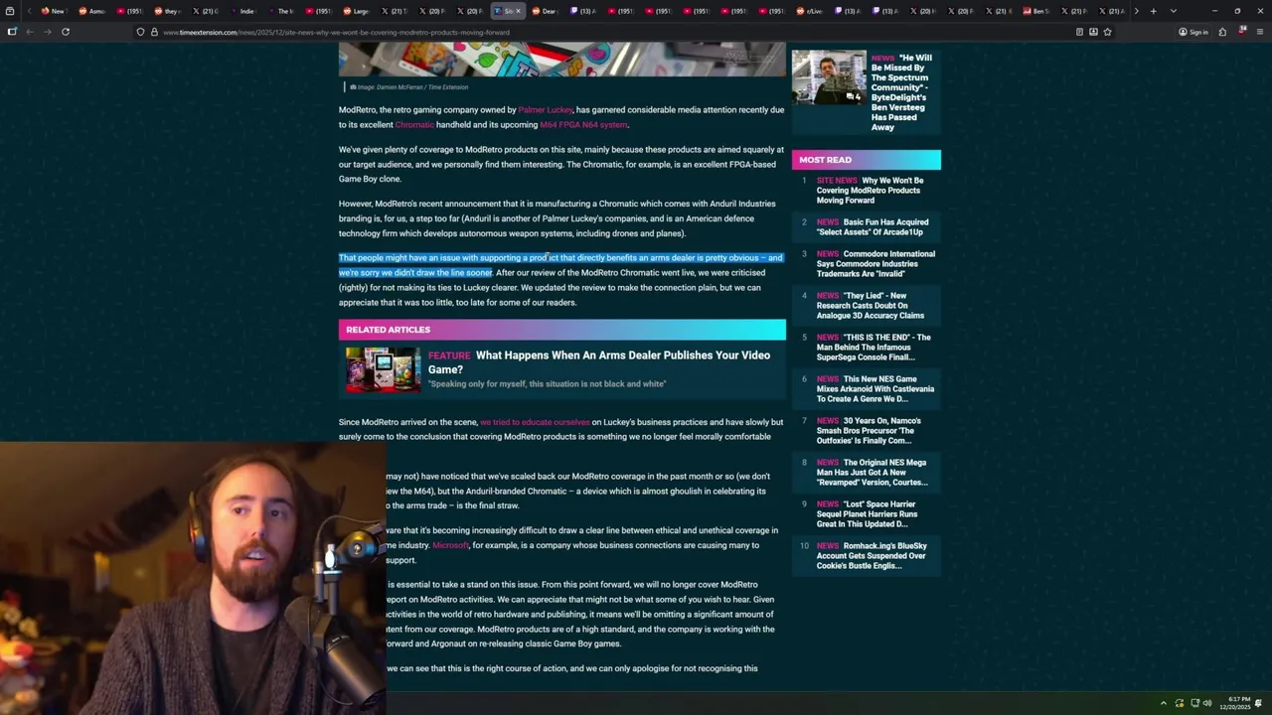
Task: Open the sidebar toggle icon beside back arrow
Action: [x=12, y=32]
